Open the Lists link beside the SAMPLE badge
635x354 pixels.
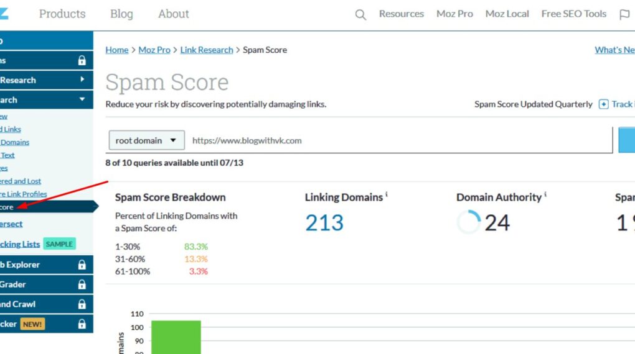click(x=20, y=244)
